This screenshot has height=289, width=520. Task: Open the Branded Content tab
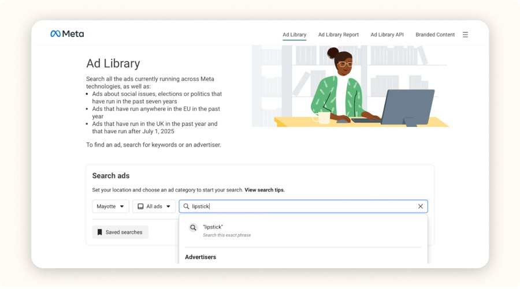tap(435, 35)
